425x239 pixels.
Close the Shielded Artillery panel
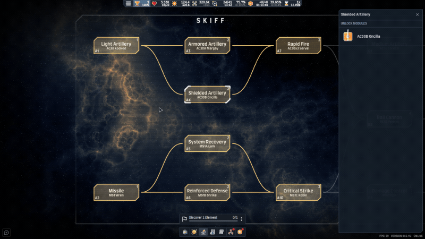(x=417, y=15)
